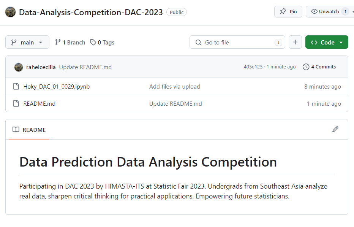Open the README.md file link

(x=39, y=104)
